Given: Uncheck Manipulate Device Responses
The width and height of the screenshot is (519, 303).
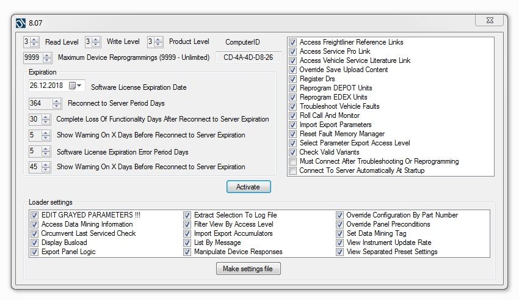Looking at the screenshot, I should (x=187, y=252).
